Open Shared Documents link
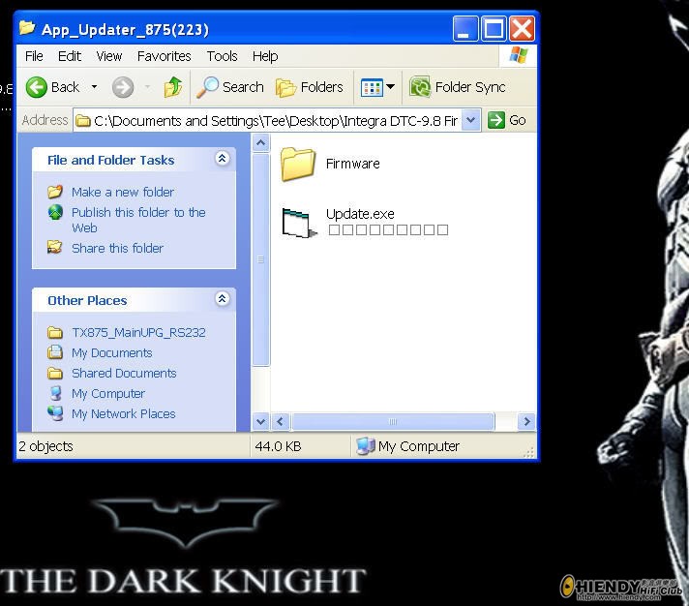689x606 pixels. coord(124,373)
